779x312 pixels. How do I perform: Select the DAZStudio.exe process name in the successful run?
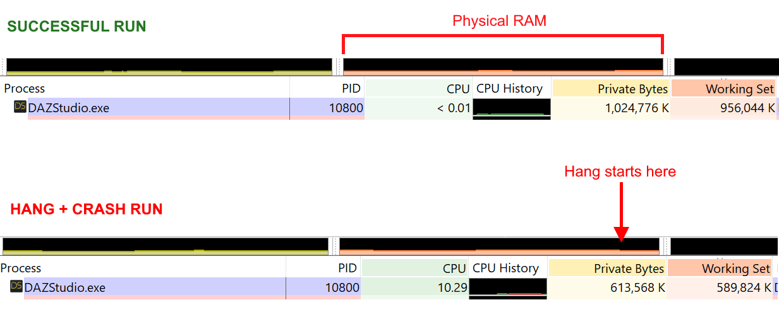pyautogui.click(x=69, y=108)
